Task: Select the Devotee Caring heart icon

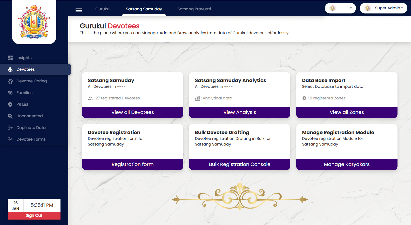Action: (x=10, y=81)
